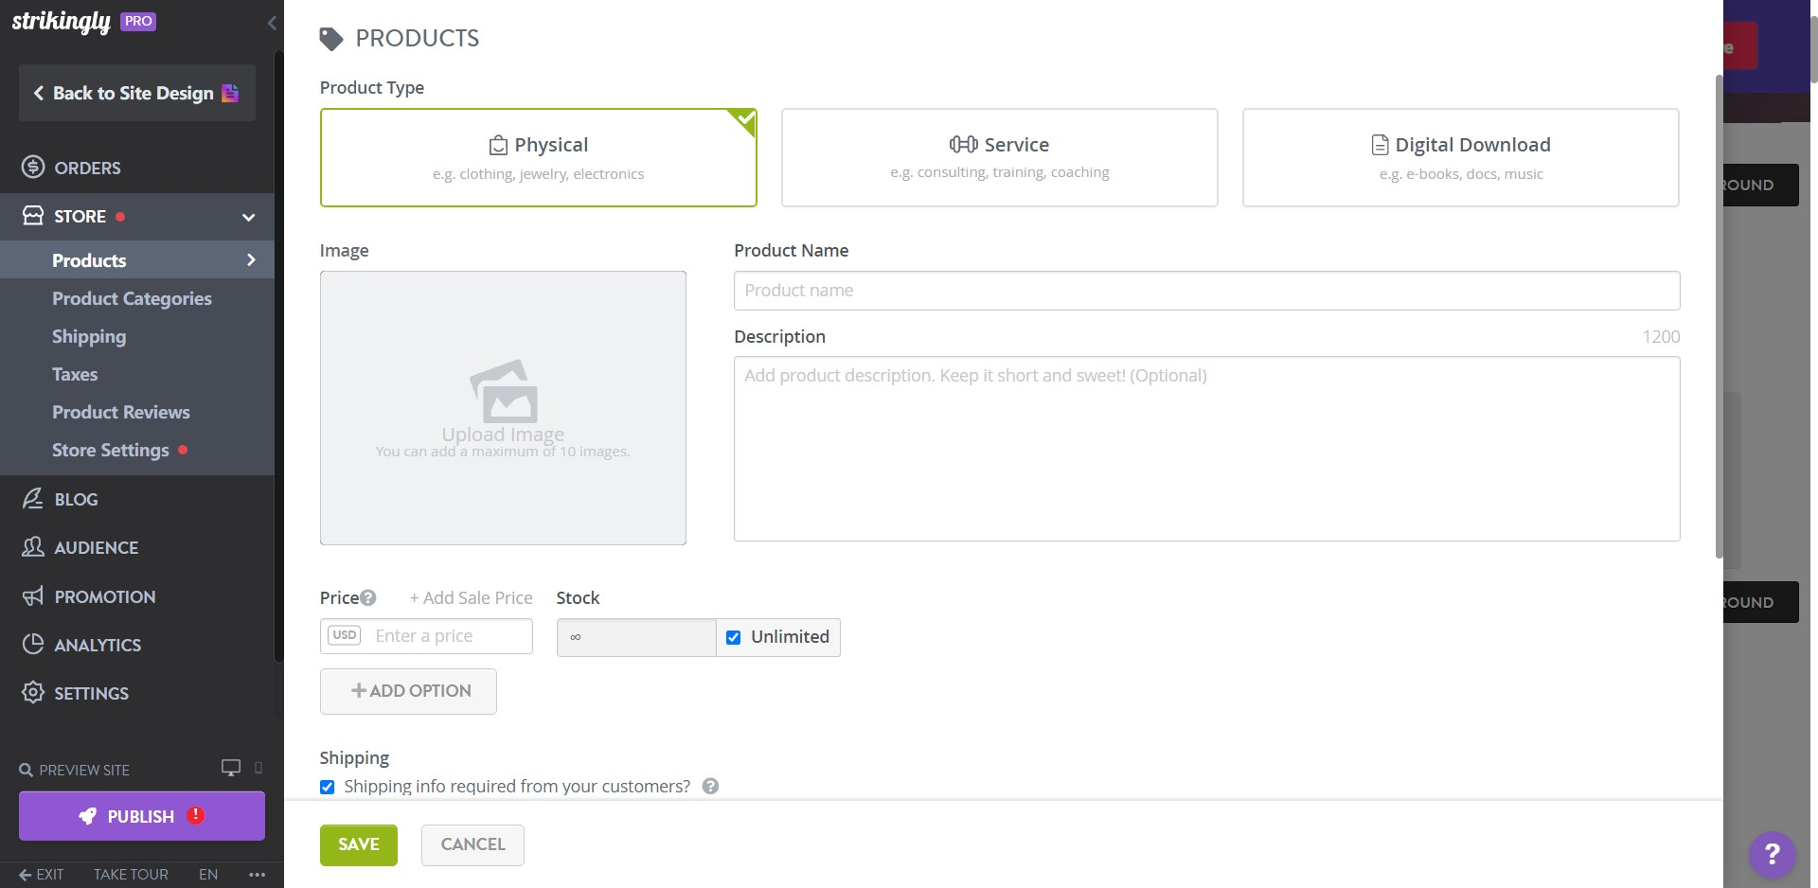Select the Audience people icon

click(x=32, y=547)
